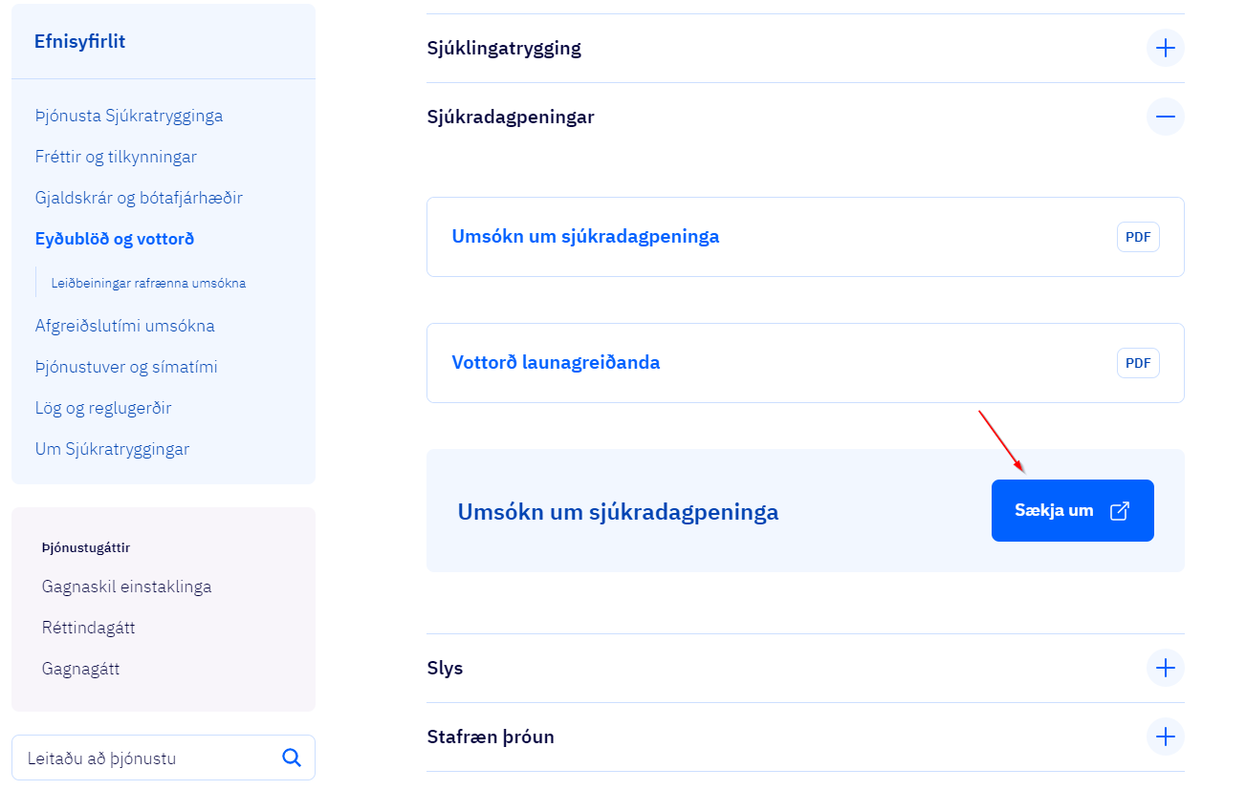Image resolution: width=1246 pixels, height=790 pixels.
Task: Click PDF badge for Umsókn um sjúkradagpeninga
Action: (x=1138, y=237)
